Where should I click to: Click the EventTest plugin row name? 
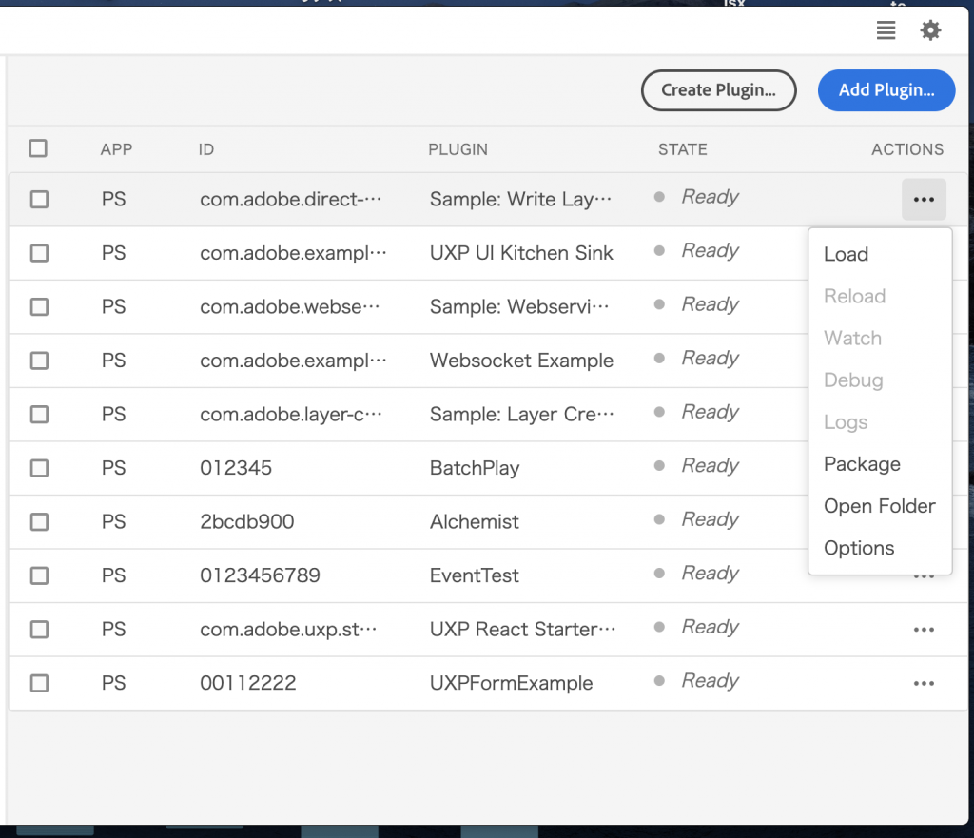tap(475, 575)
